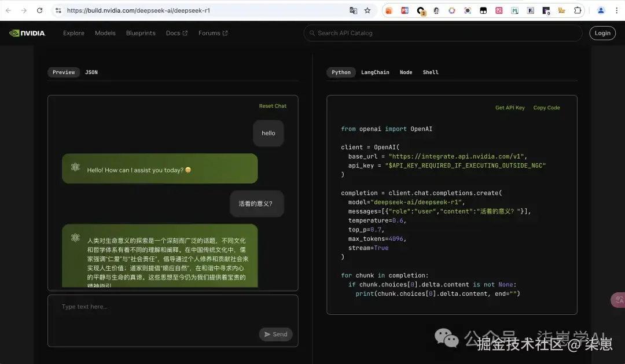625x364 pixels.
Task: Open the Docs external link
Action: point(177,33)
